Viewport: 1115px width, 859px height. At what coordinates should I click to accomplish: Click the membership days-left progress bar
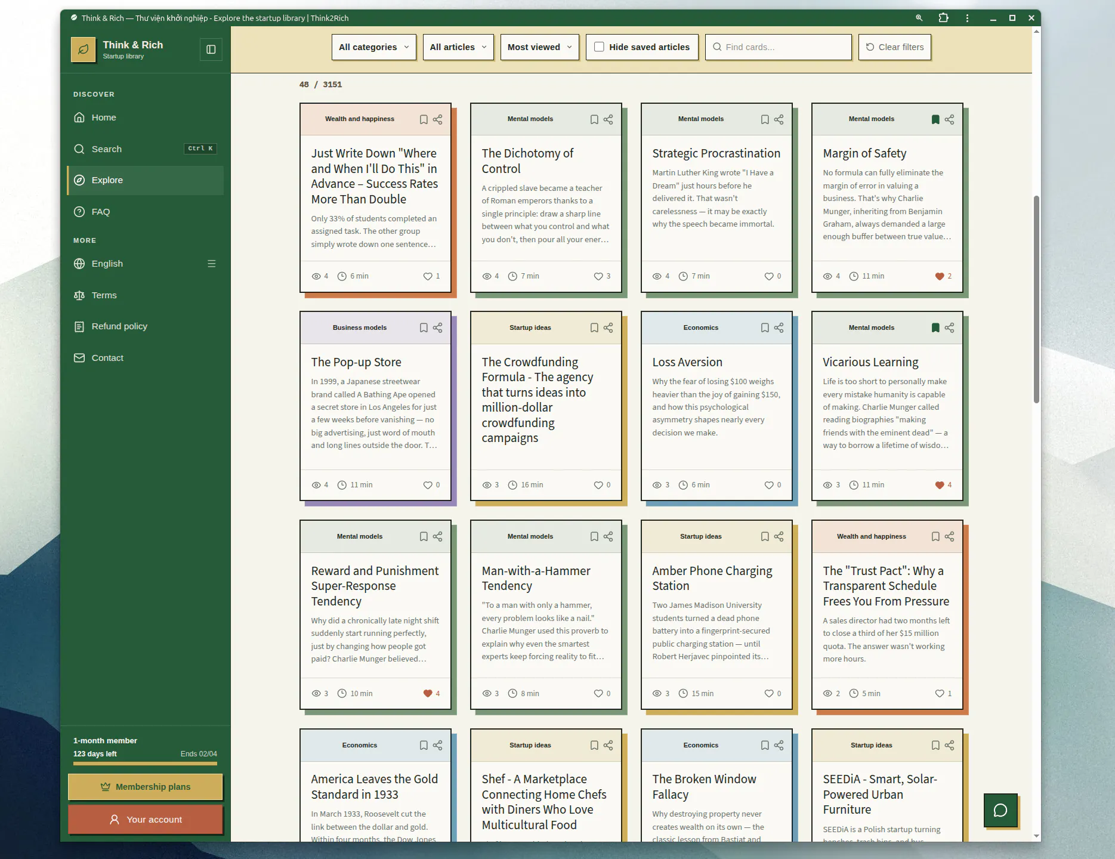tap(145, 763)
